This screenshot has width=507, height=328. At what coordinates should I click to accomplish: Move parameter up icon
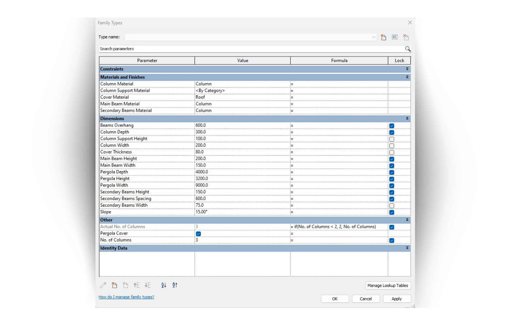click(x=136, y=285)
